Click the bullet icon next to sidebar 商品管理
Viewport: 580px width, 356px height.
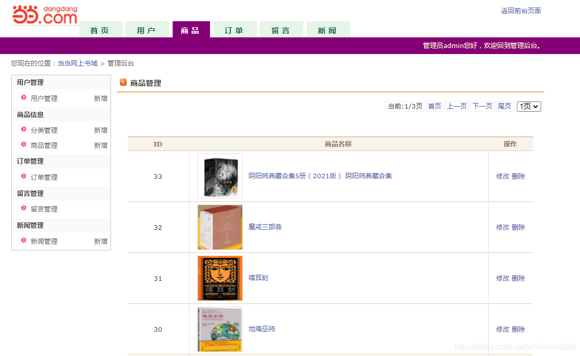pos(24,144)
